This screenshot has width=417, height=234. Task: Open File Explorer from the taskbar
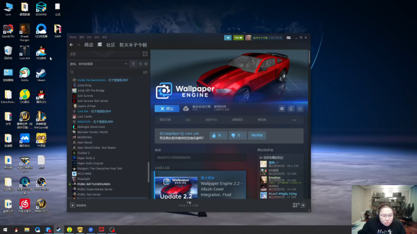(27, 229)
